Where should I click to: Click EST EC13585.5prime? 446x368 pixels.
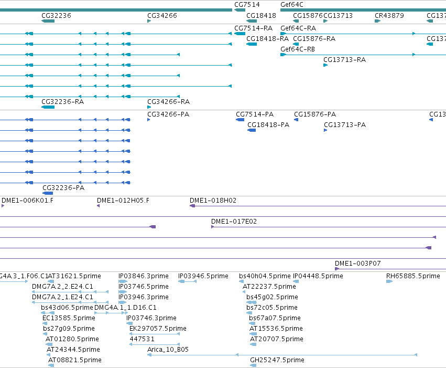(69, 318)
